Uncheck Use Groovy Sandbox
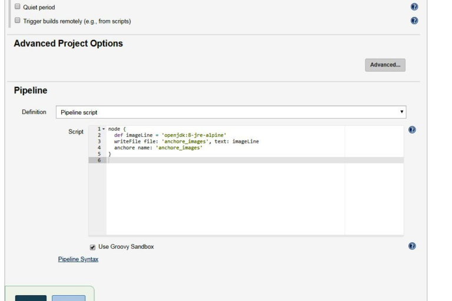The height and width of the screenshot is (301, 452). click(92, 247)
